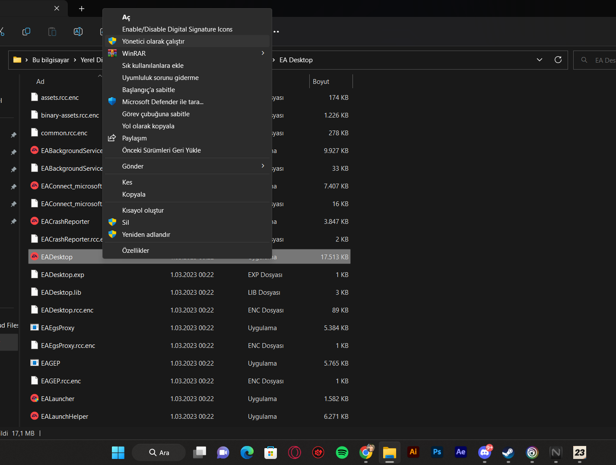This screenshot has width=616, height=465.
Task: Open Task View from taskbar
Action: 199,452
